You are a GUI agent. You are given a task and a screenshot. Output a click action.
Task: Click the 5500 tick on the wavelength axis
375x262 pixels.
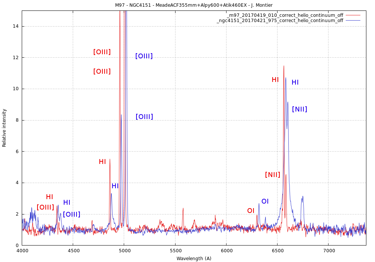click(x=175, y=250)
